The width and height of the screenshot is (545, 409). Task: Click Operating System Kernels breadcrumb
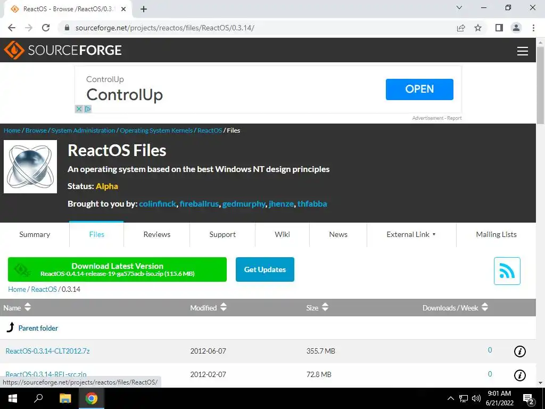[x=156, y=130]
